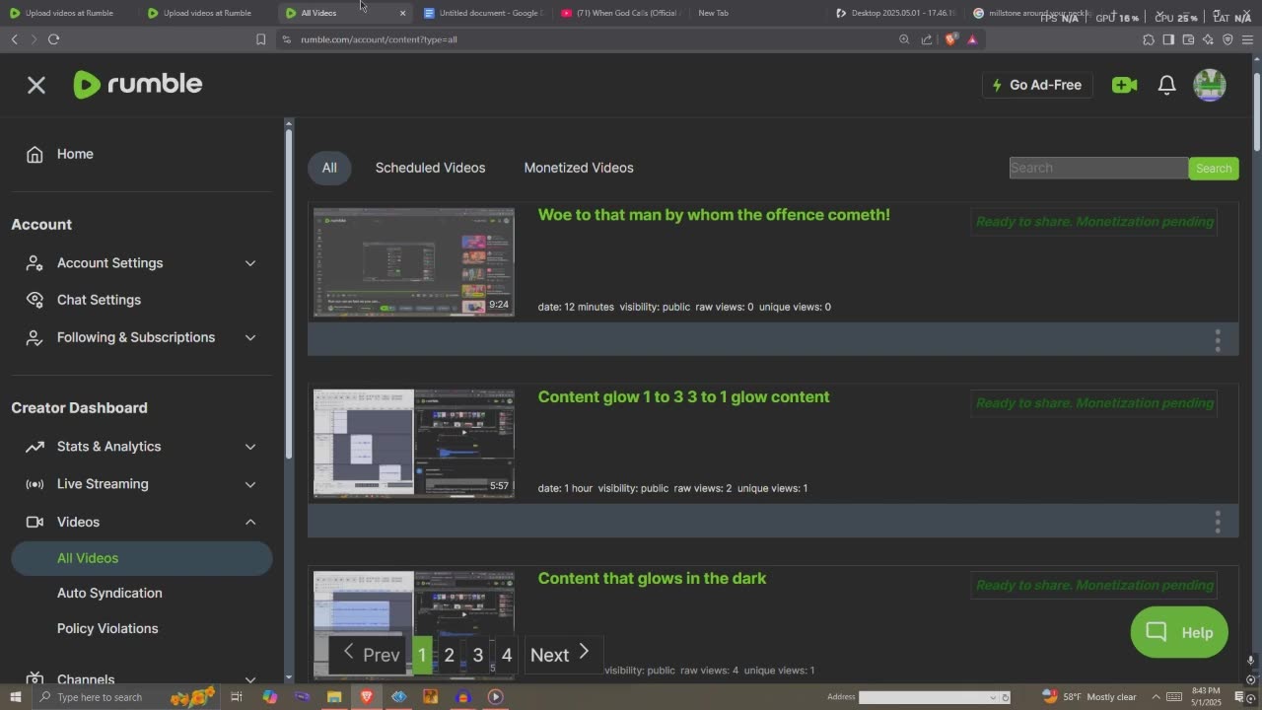Expand Stats & Analytics section
The height and width of the screenshot is (710, 1262).
point(250,447)
